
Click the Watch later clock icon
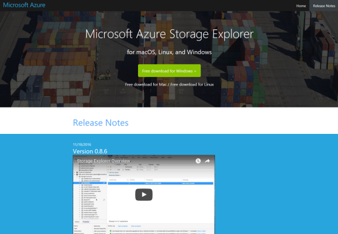tap(198, 161)
